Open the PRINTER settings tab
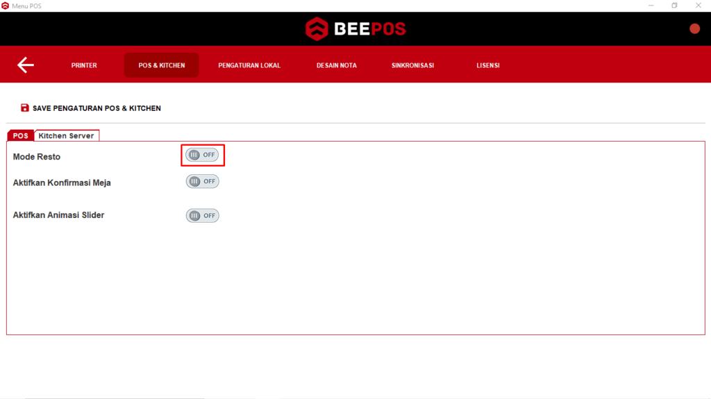 click(x=84, y=65)
